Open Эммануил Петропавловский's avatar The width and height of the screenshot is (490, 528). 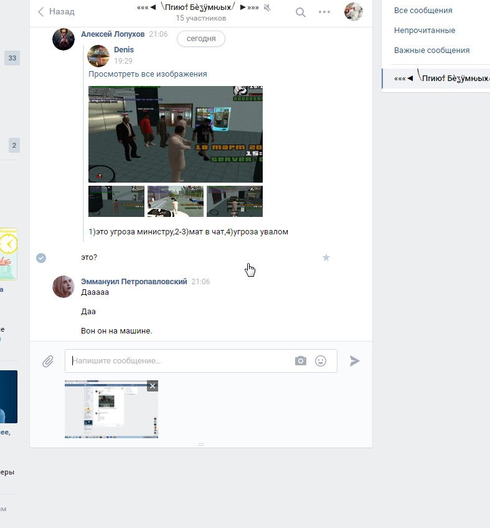(64, 287)
